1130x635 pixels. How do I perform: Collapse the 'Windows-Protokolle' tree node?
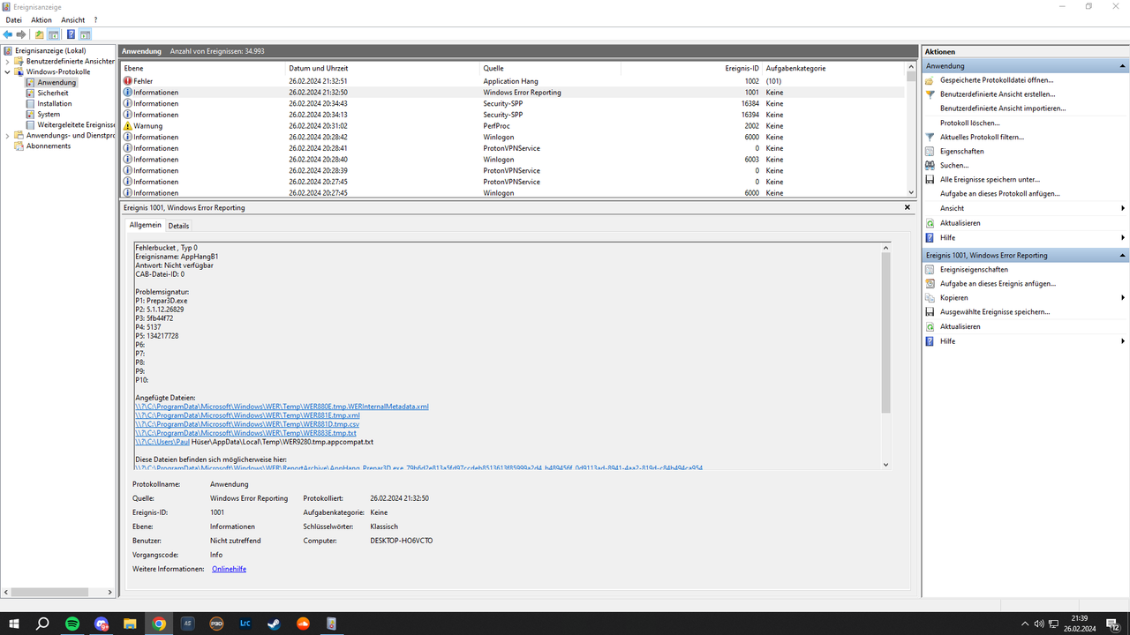click(8, 72)
